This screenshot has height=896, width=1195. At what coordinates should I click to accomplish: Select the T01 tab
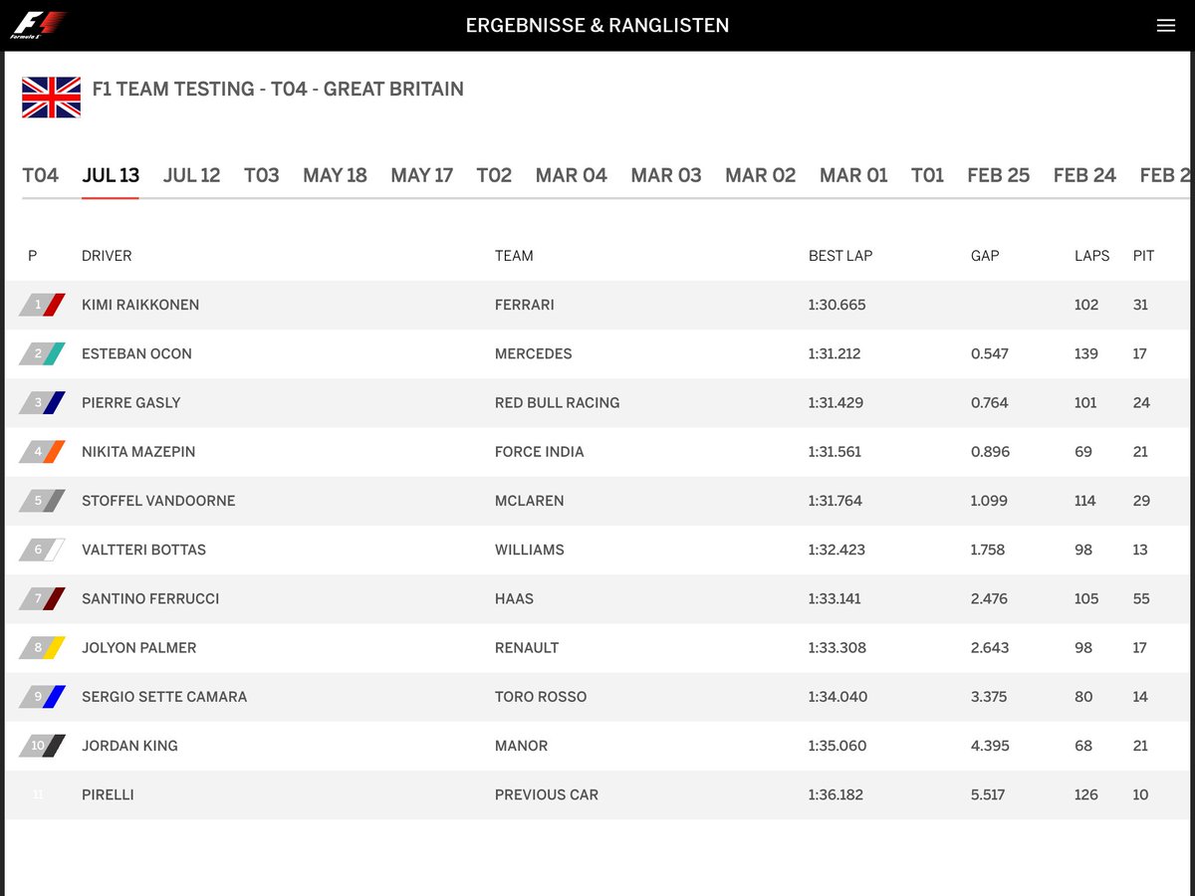coord(927,175)
